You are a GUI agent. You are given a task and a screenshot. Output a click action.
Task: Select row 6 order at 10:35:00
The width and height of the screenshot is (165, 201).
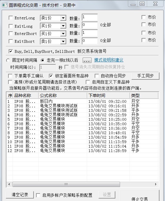coord(82,124)
